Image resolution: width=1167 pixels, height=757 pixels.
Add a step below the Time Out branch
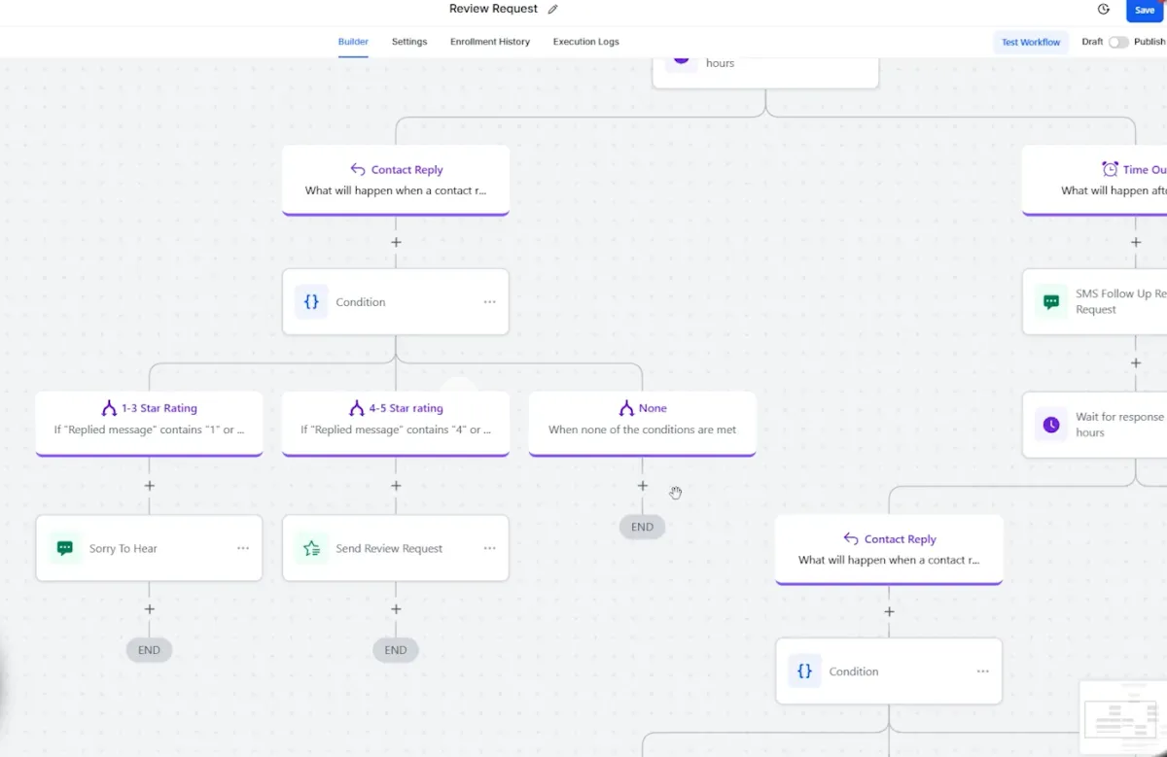[1136, 242]
